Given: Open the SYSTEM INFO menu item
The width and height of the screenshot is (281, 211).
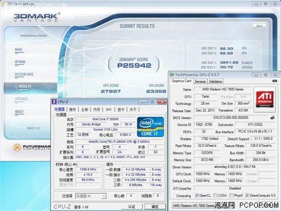Looking at the screenshot, I should pos(24,74).
